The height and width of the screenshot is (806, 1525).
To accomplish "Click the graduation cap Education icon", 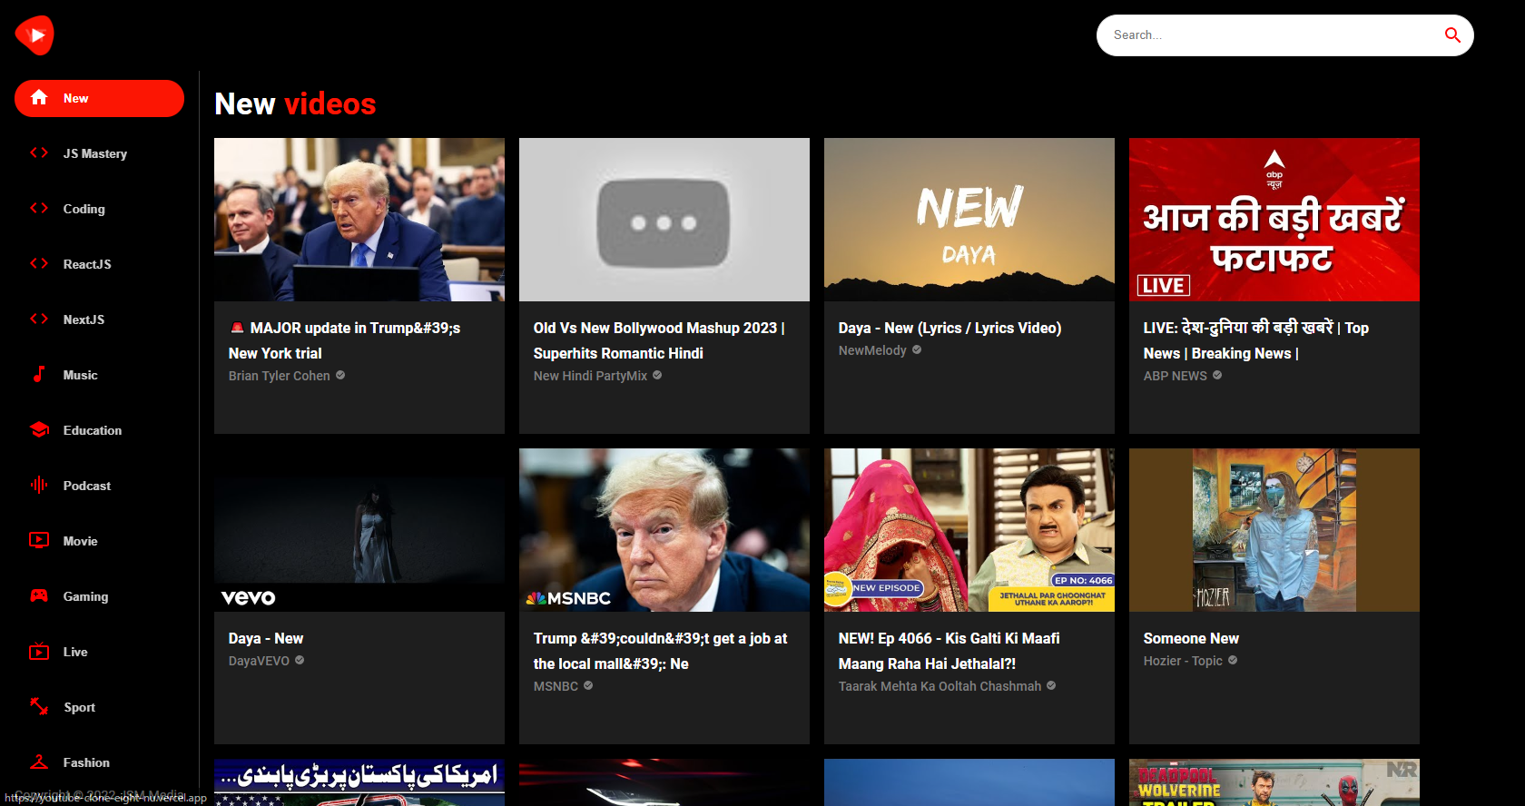I will 39,430.
